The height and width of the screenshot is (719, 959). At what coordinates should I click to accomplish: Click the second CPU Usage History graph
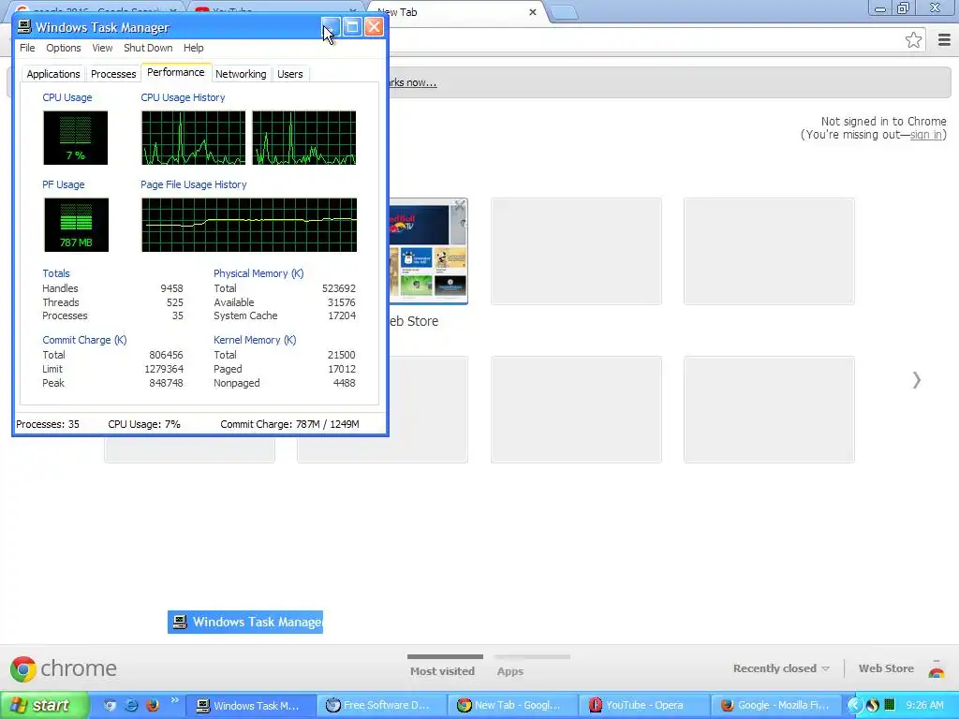point(304,138)
